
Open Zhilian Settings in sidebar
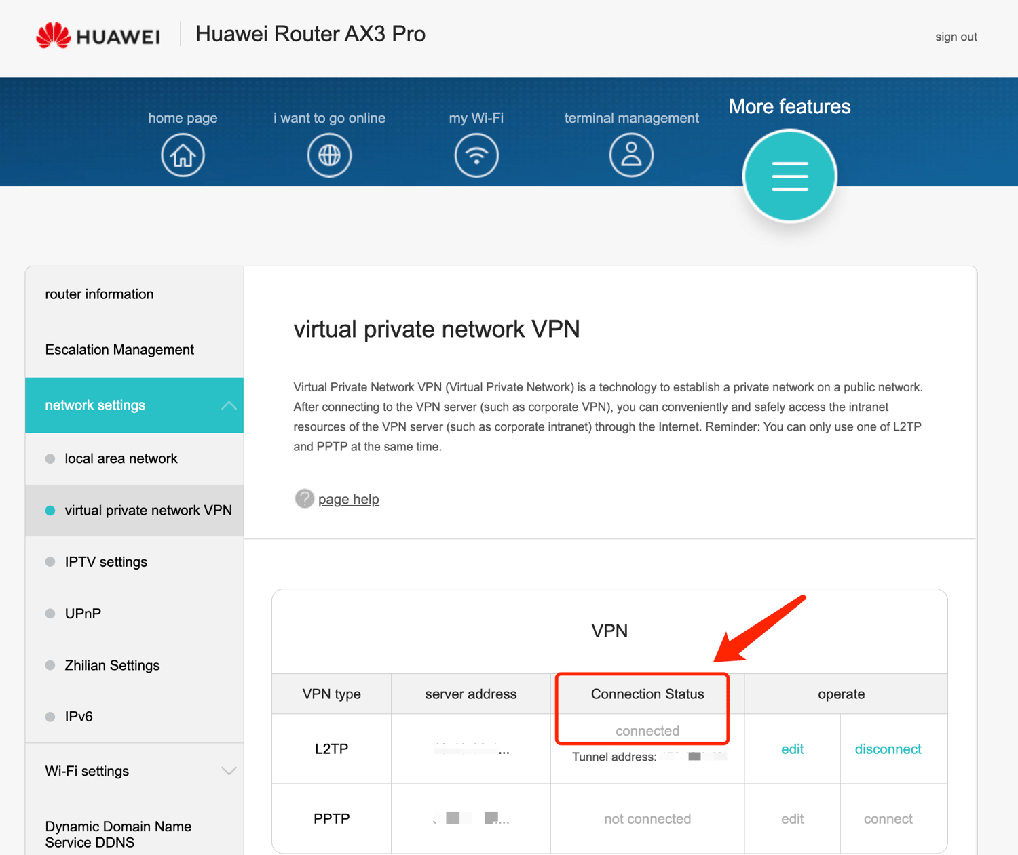[x=112, y=665]
